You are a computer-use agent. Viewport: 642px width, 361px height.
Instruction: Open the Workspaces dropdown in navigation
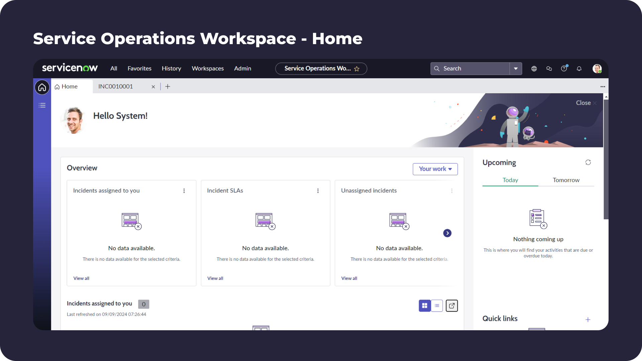coord(208,68)
